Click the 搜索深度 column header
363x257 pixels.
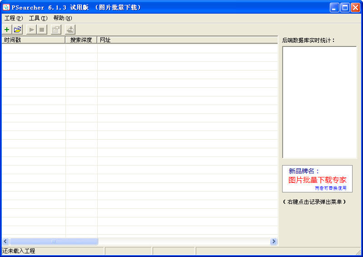tap(81, 40)
